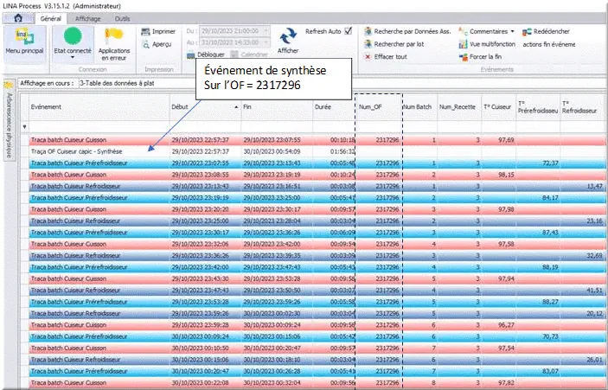Click the T° Cuiseur value 97,58
The width and height of the screenshot is (608, 390).
506,244
